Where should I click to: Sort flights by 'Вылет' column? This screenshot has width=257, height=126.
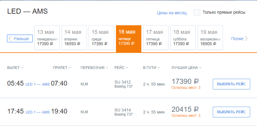pos(15,68)
